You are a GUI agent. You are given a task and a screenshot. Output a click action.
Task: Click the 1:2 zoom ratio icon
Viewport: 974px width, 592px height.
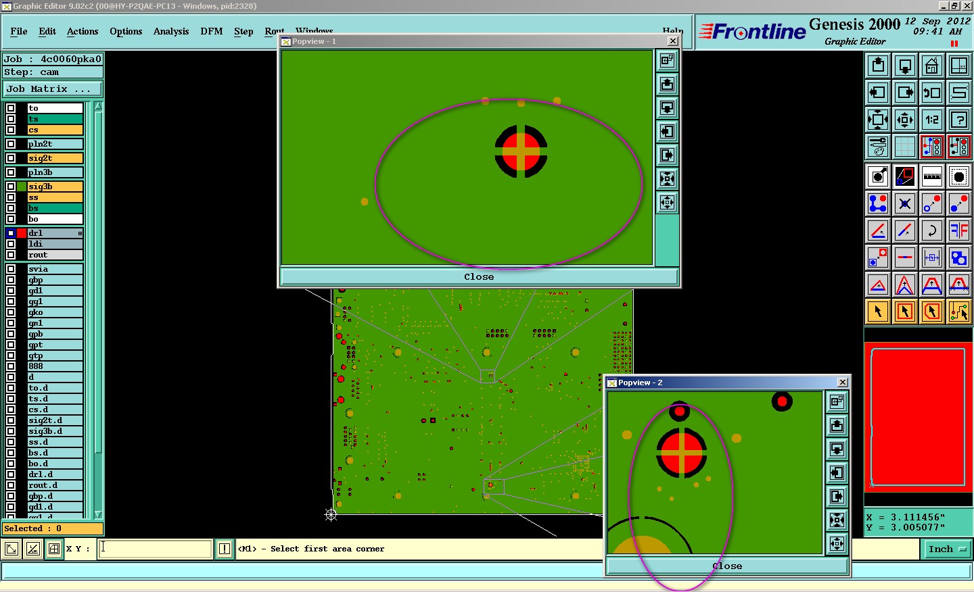[932, 120]
